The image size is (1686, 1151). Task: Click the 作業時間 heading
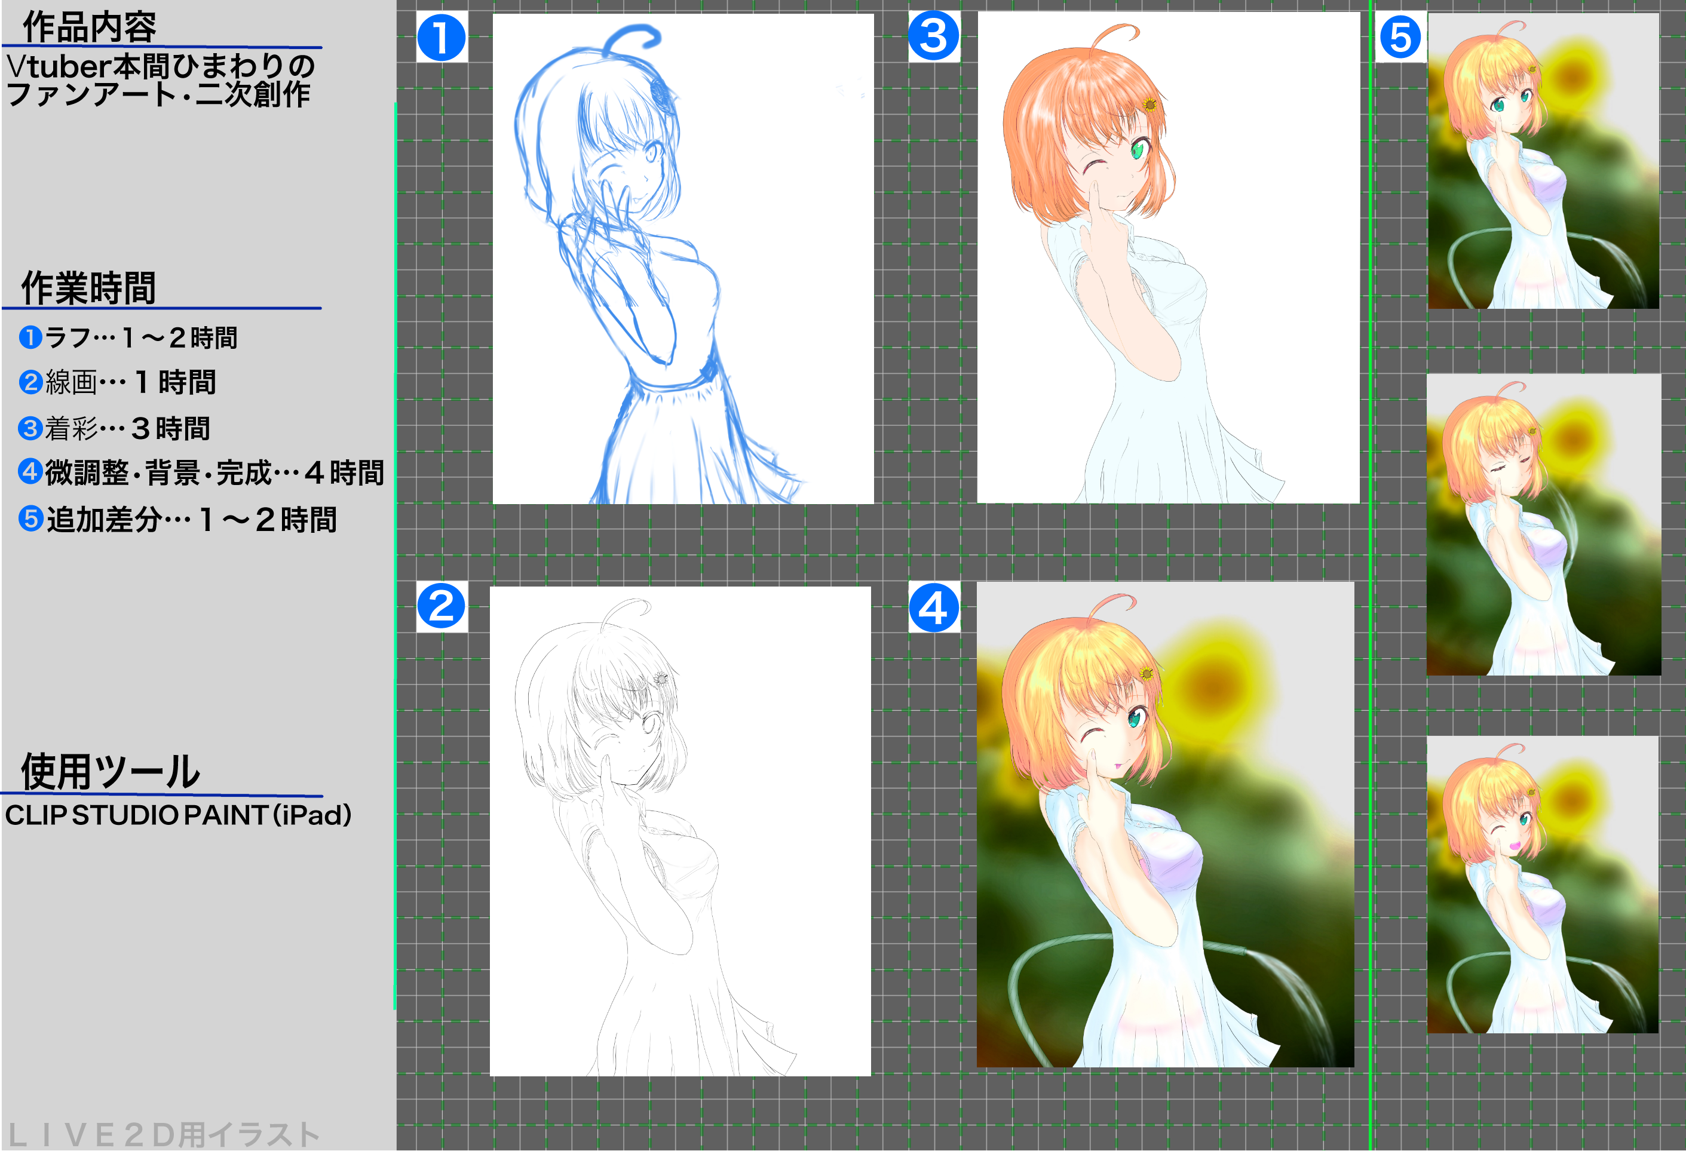[88, 288]
